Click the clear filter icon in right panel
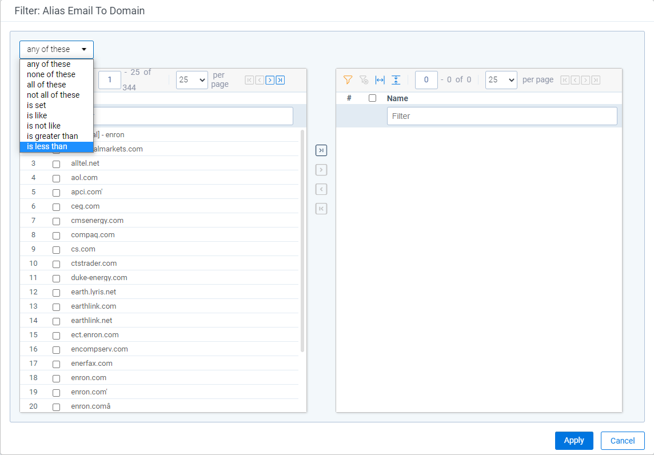Screen dimensions: 654x455 [x=364, y=79]
